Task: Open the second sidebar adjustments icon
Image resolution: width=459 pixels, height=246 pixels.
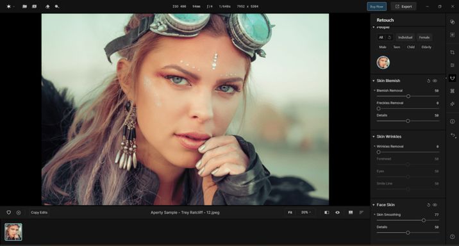Action: 452,35
